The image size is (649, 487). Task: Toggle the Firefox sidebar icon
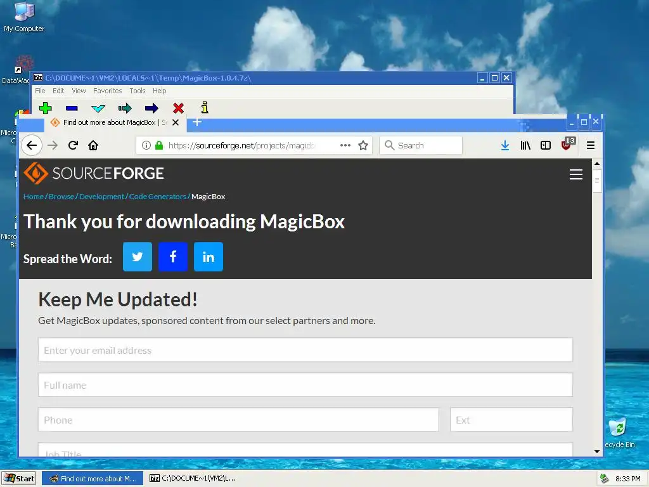point(546,145)
